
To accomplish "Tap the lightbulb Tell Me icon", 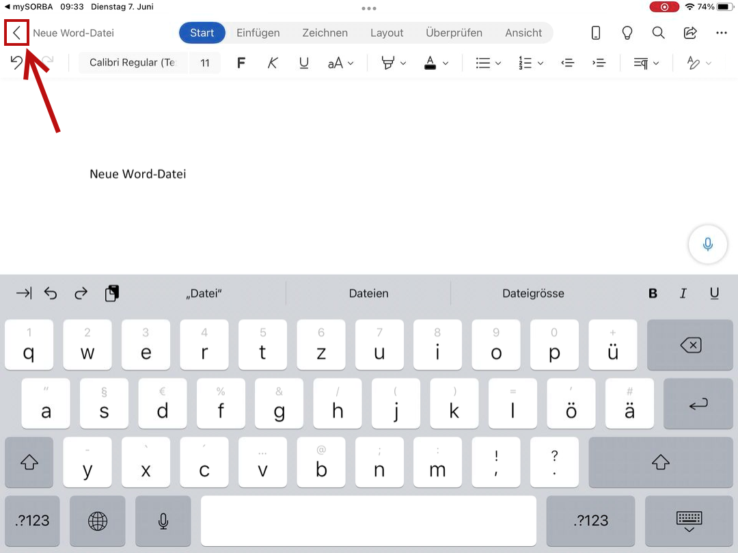I will coord(627,33).
